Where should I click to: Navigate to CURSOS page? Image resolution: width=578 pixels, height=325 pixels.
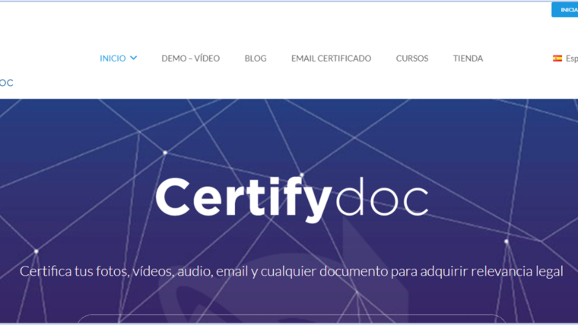coord(411,58)
